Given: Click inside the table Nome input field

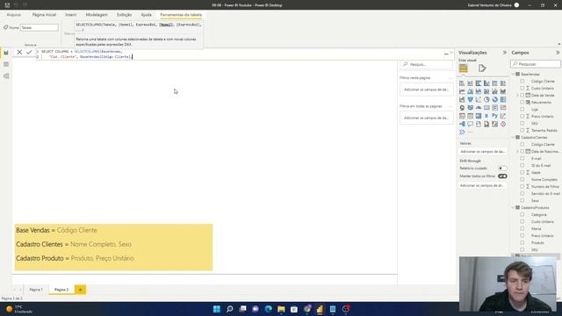Looking at the screenshot, I should 39,27.
